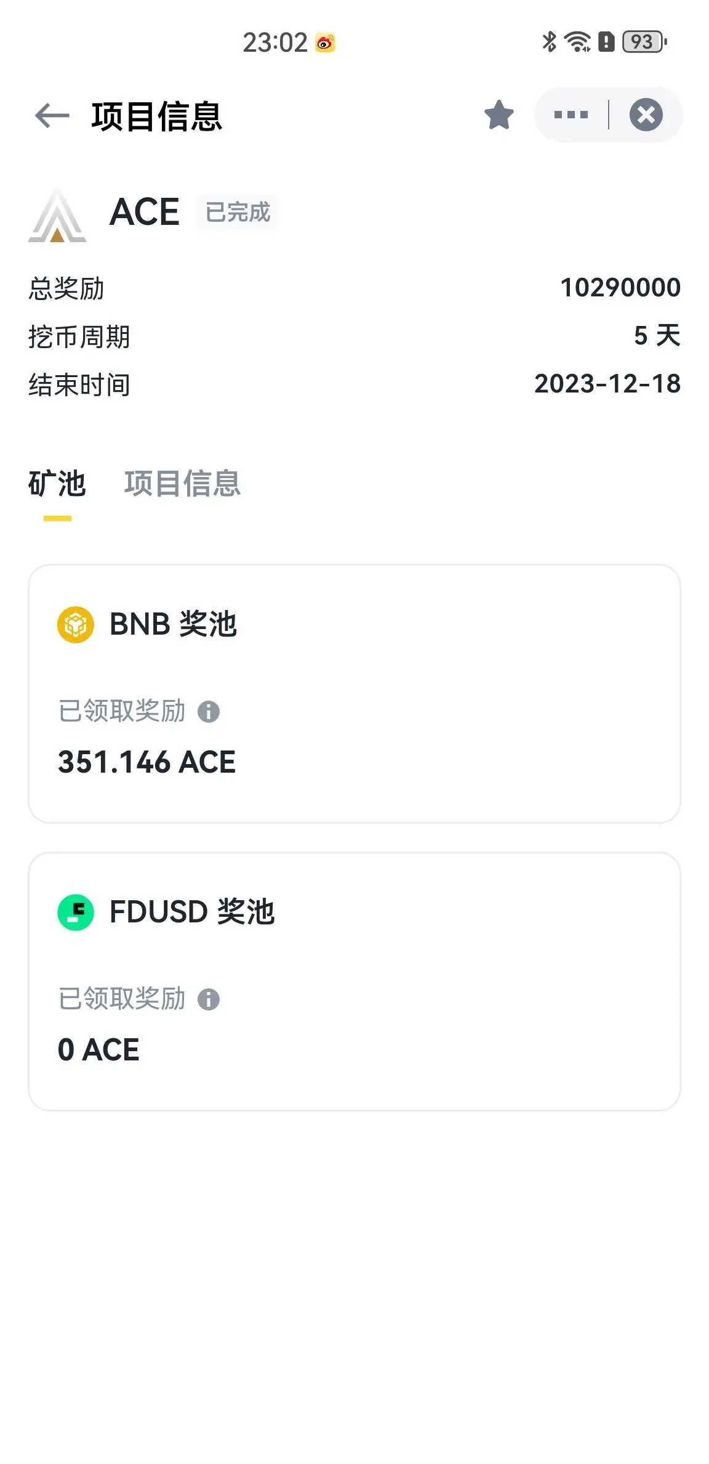The width and height of the screenshot is (709, 1464).
Task: Tap the 0 ACE reward amount
Action: coord(98,1050)
